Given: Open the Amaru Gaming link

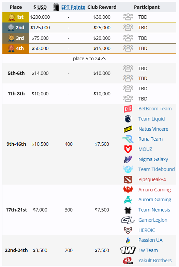Looking at the screenshot, I should click(155, 190).
